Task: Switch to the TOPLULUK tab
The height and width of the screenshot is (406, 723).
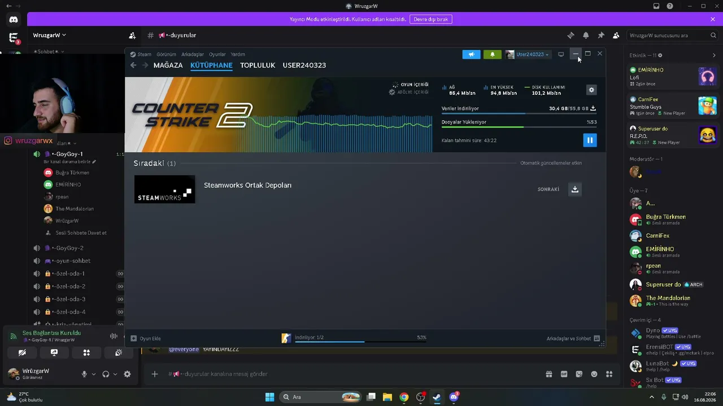Action: (x=258, y=65)
